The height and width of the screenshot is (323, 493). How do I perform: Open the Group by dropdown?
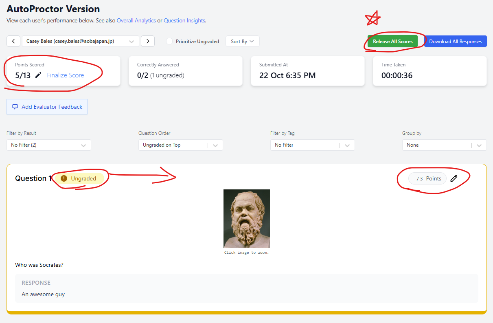tap(444, 145)
